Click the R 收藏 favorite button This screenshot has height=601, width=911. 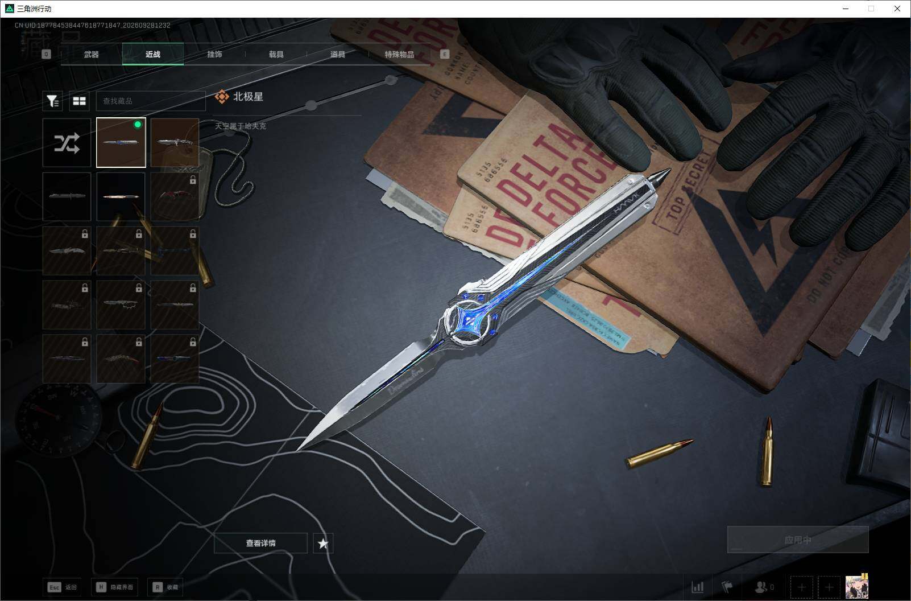tap(165, 587)
